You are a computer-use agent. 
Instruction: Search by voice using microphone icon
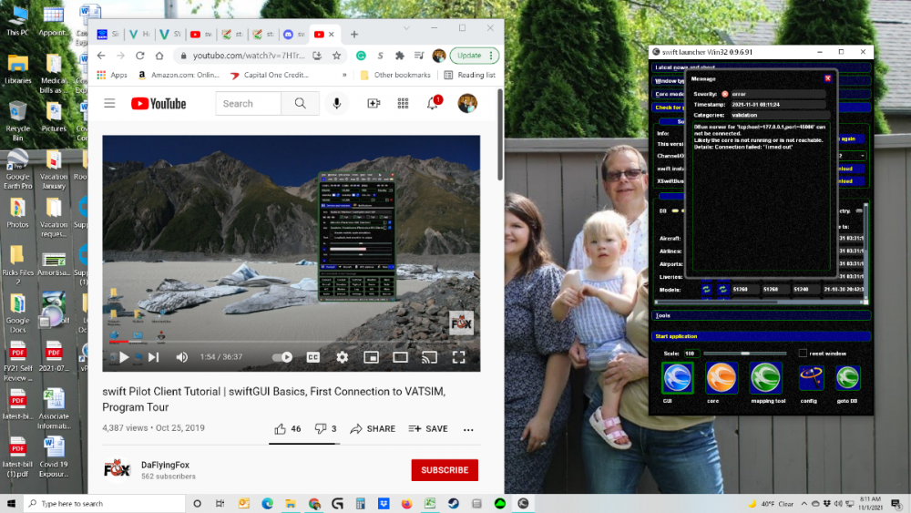pos(337,104)
